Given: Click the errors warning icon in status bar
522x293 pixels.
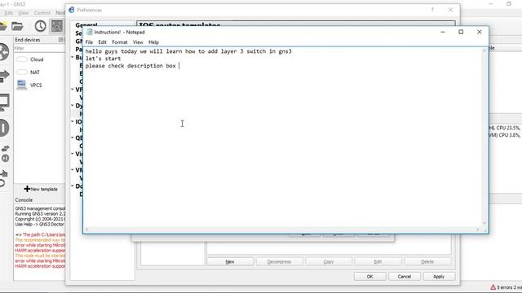Looking at the screenshot, I should coord(493,287).
